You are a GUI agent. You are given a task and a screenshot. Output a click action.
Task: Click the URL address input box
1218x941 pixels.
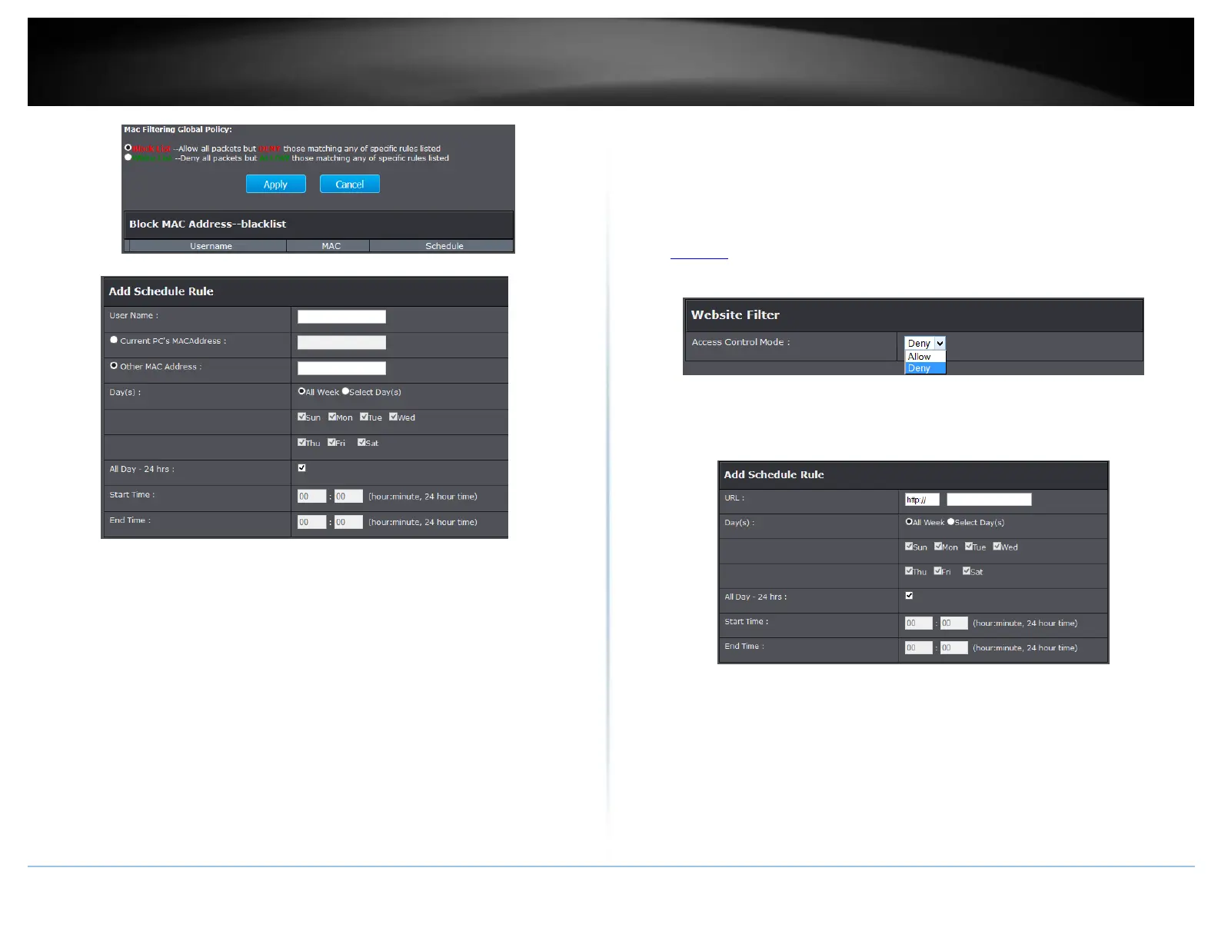[x=989, y=500]
